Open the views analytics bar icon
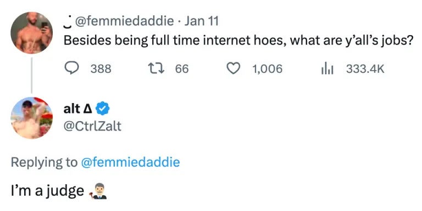This screenshot has height=211, width=422. pyautogui.click(x=327, y=69)
